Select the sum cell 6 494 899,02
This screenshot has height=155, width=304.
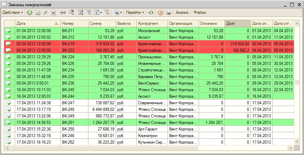102,109
